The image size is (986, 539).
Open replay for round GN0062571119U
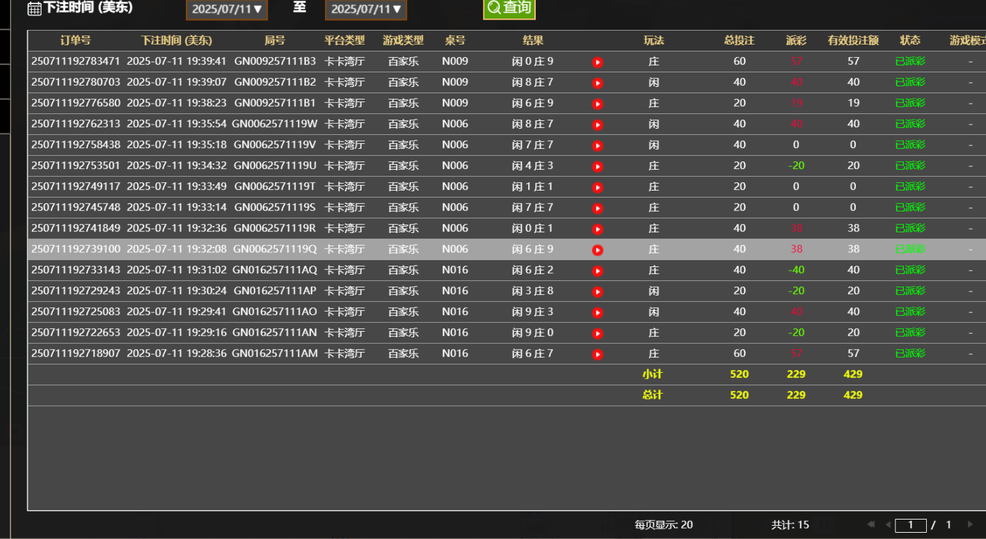pos(597,166)
